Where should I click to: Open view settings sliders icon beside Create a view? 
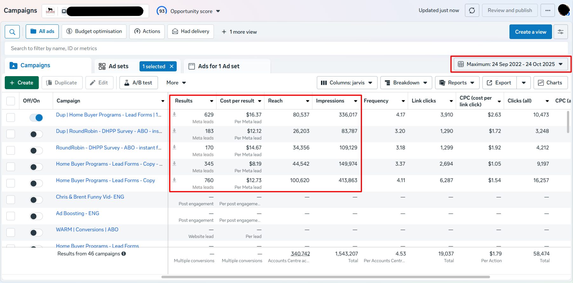[561, 32]
